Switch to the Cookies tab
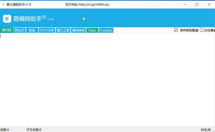The width and height of the screenshot is (215, 132). click(x=106, y=30)
